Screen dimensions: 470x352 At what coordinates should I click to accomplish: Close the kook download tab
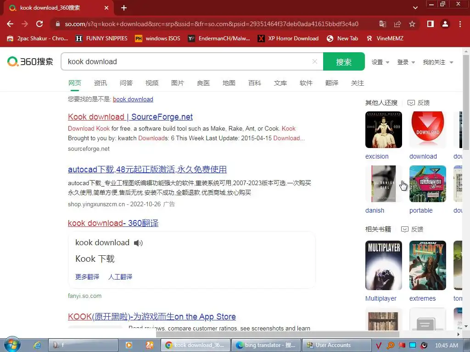(106, 8)
